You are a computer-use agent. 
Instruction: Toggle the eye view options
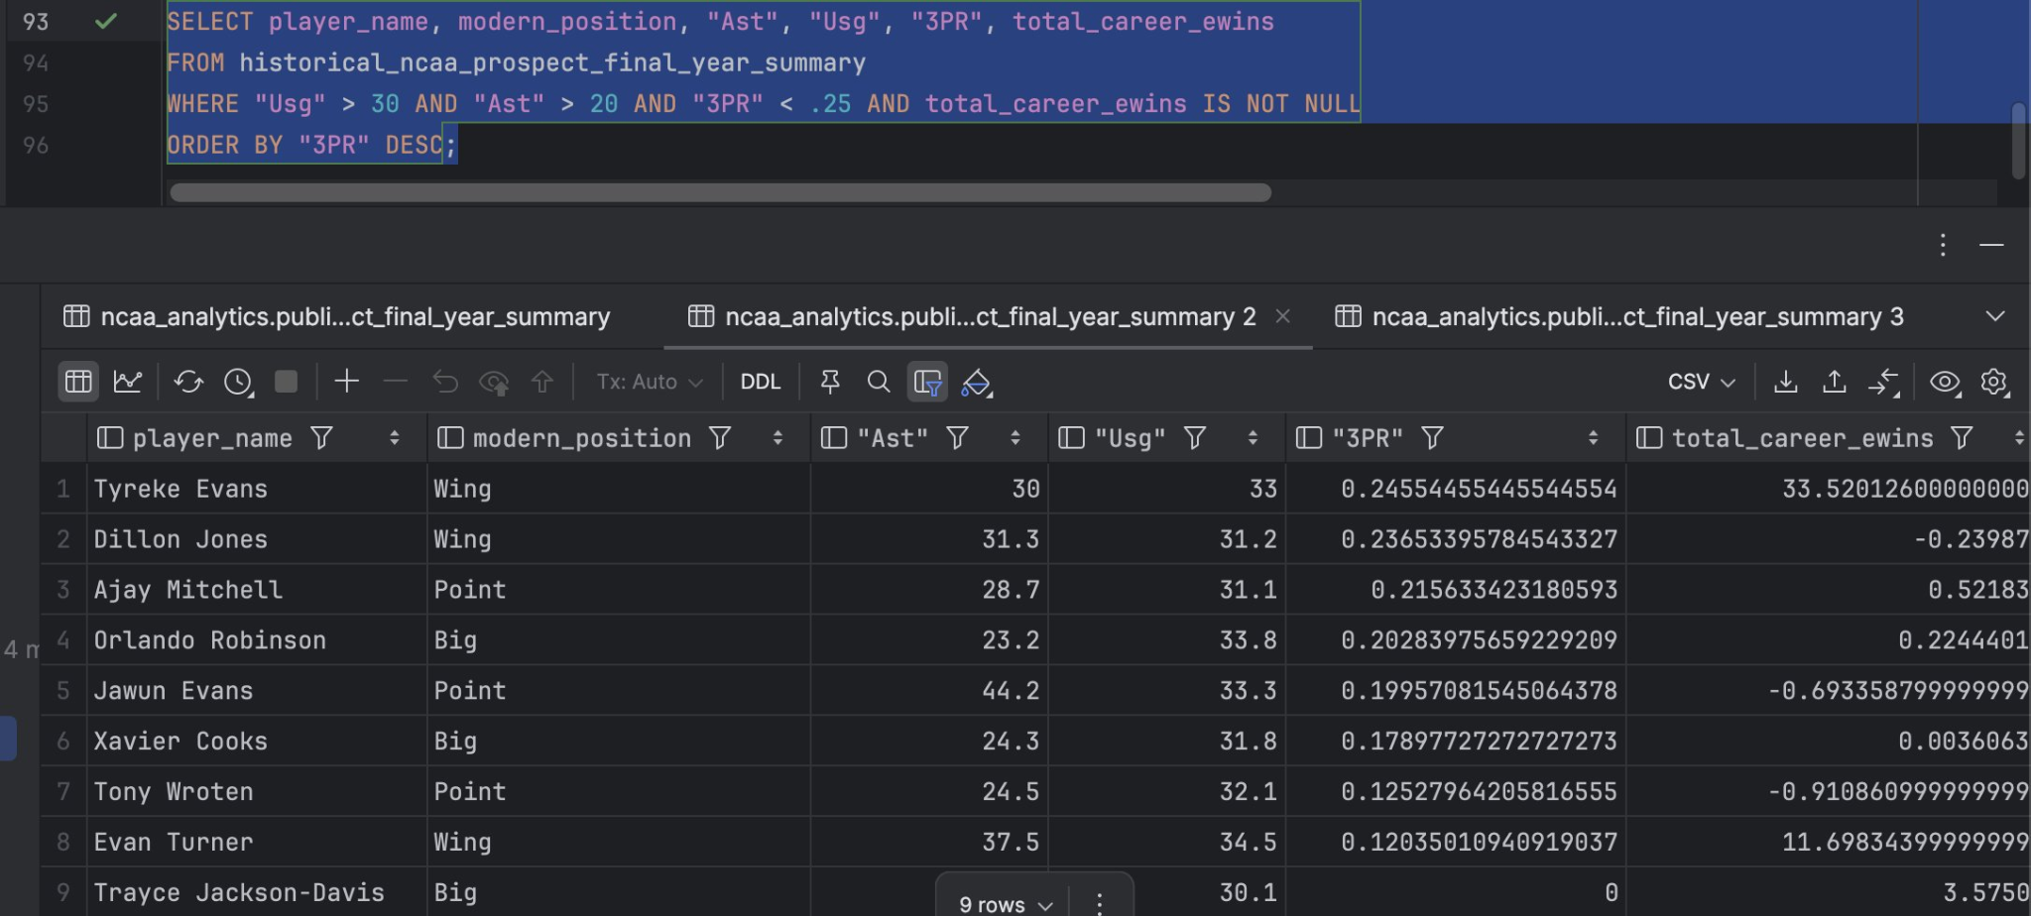point(1945,382)
